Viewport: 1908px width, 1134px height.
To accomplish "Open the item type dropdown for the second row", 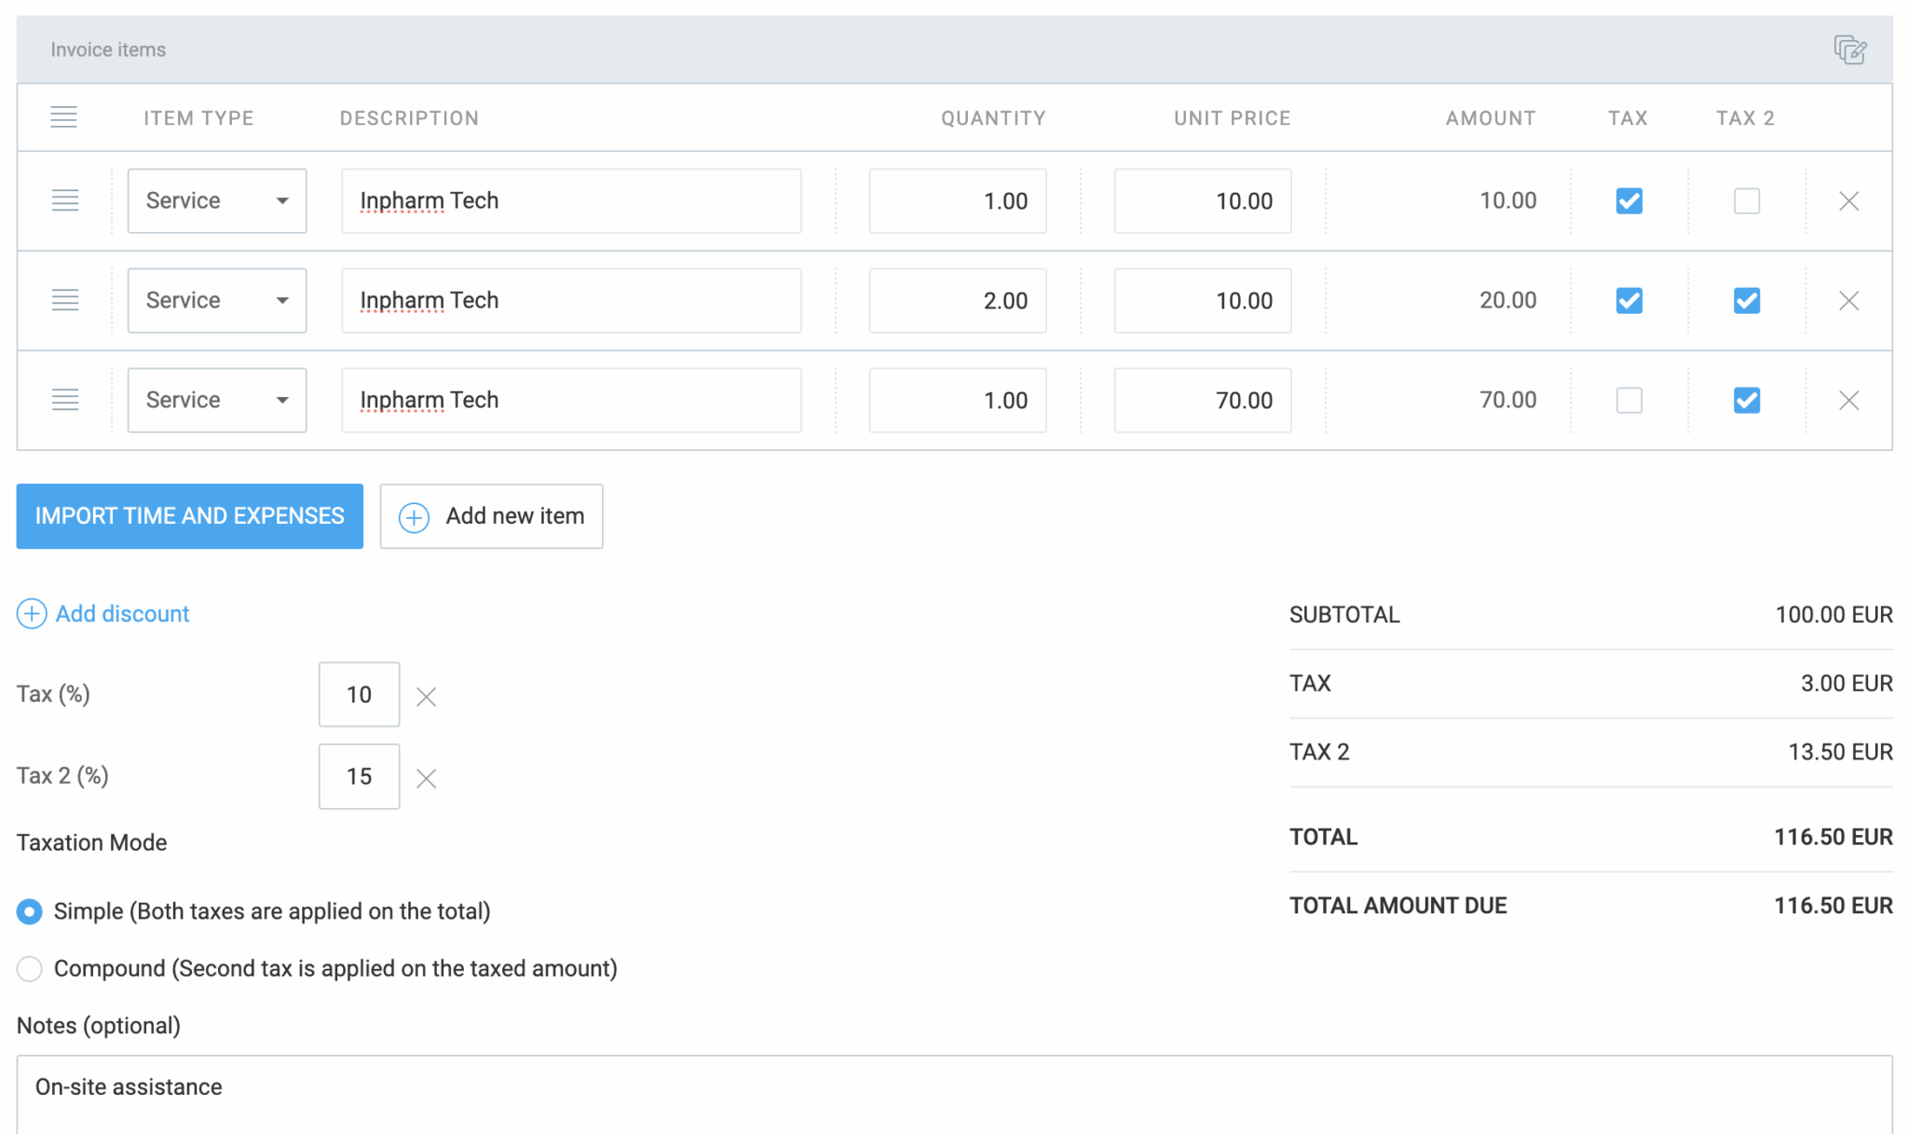I will pos(216,300).
